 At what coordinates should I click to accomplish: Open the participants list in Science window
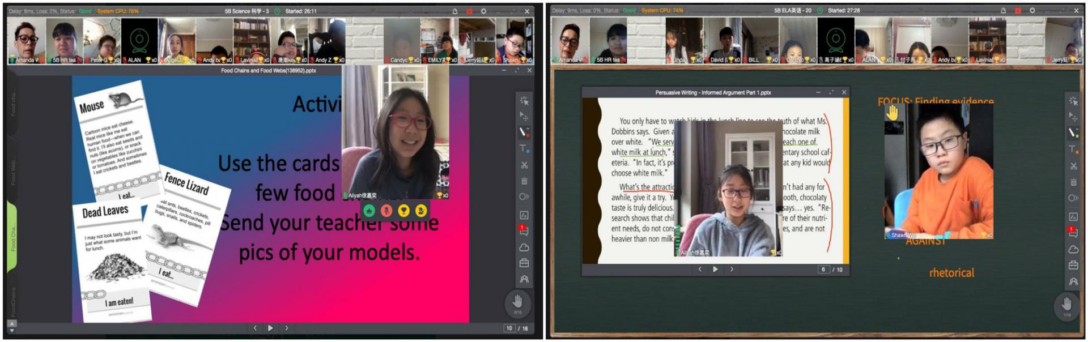coord(524,279)
